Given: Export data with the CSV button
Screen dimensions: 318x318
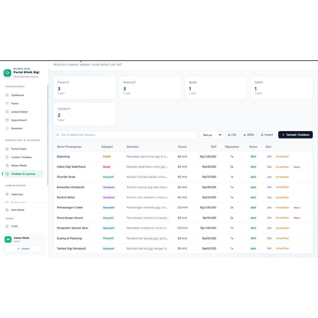Looking at the screenshot, I should [x=232, y=135].
